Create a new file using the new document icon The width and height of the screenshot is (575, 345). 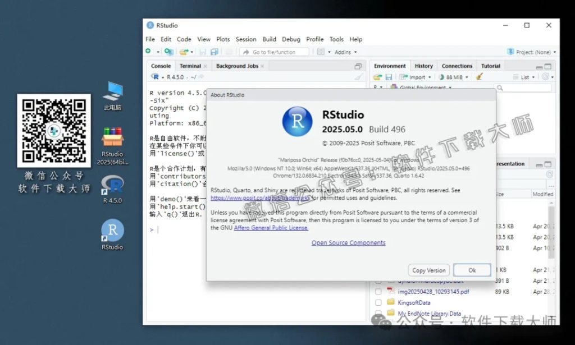click(148, 51)
